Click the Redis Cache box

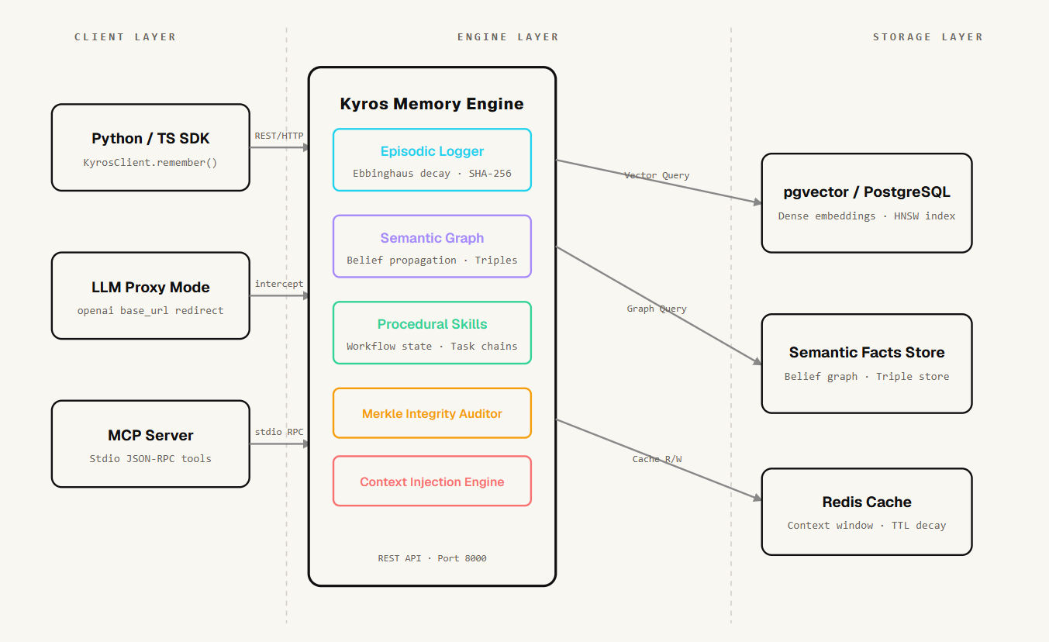pyautogui.click(x=867, y=512)
